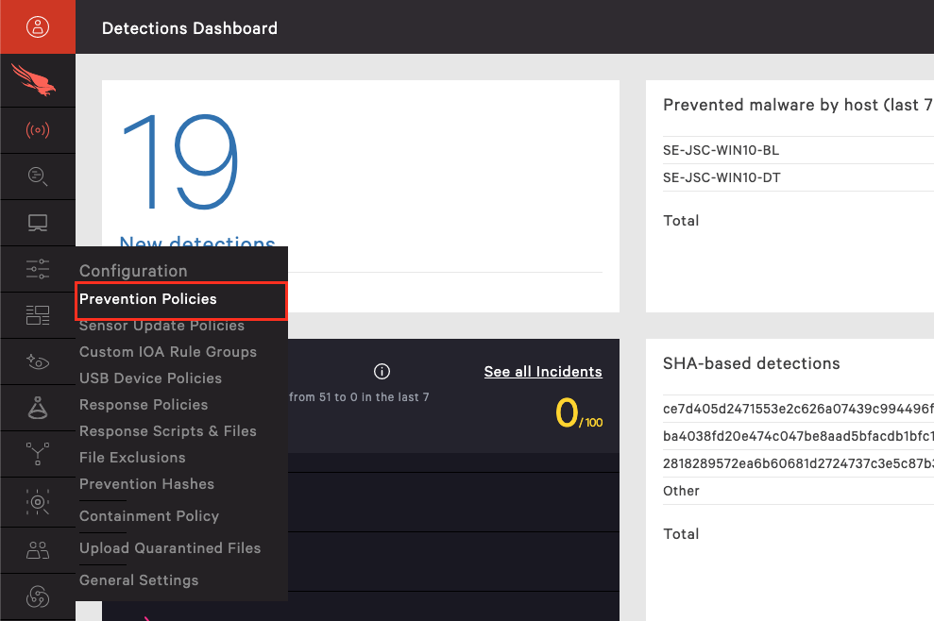Open Prevention Policies from Configuration menu

[147, 299]
